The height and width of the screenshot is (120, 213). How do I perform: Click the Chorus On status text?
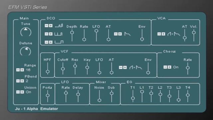pyautogui.click(x=176, y=67)
